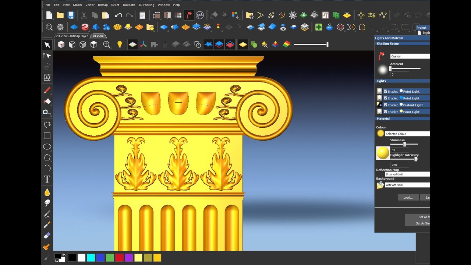
Task: Click the Highlight Intensity field showing 238
Action: (x=400, y=165)
